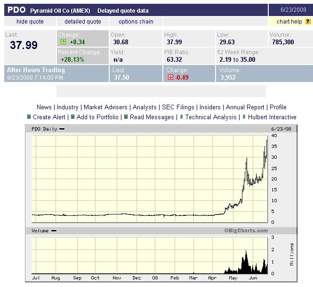Click the +28.13% percent change value
The image size is (313, 287).
click(72, 59)
